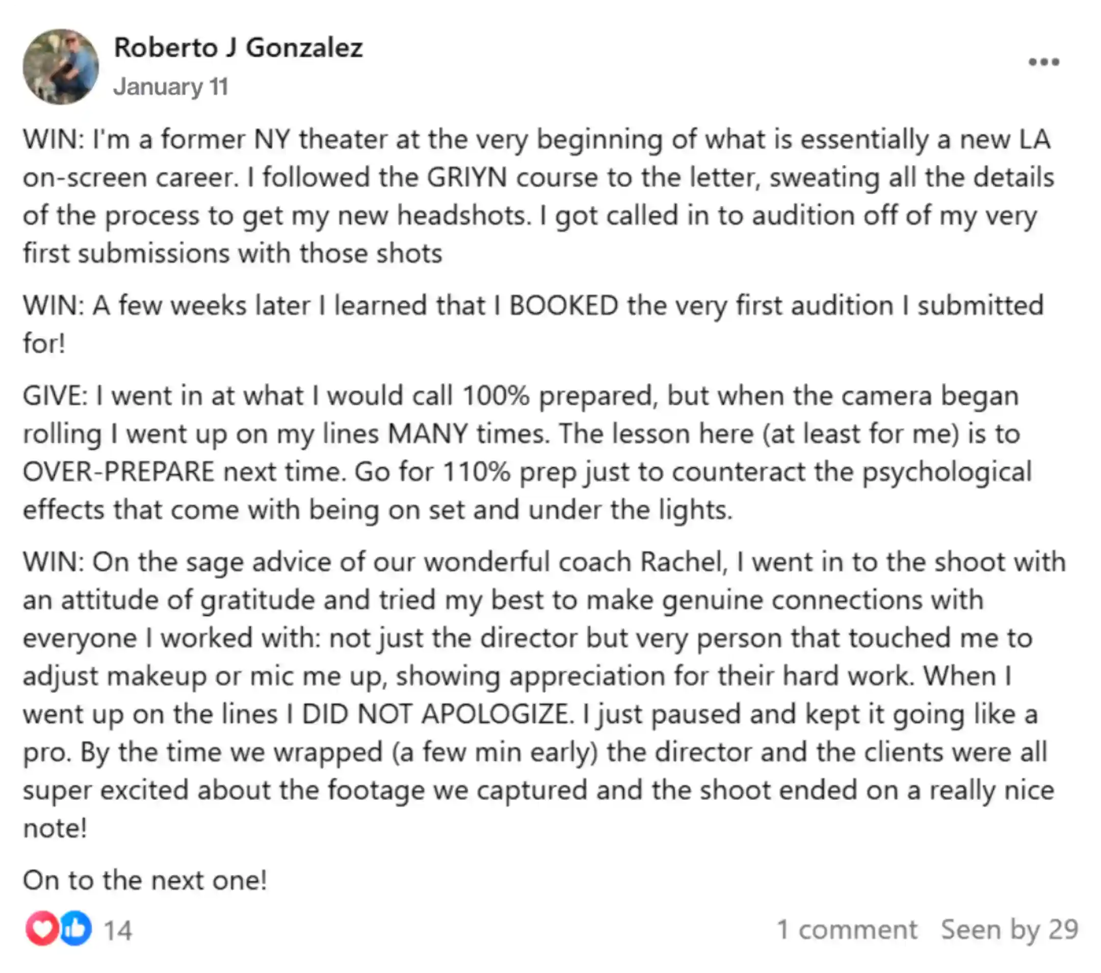Open the January 11 post timestamp
The height and width of the screenshot is (973, 1101).
pyautogui.click(x=171, y=87)
